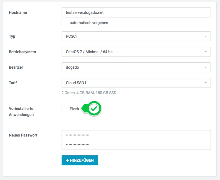Click the first Neues Passwort field
Screen dimensions: 220x180
tap(136, 135)
